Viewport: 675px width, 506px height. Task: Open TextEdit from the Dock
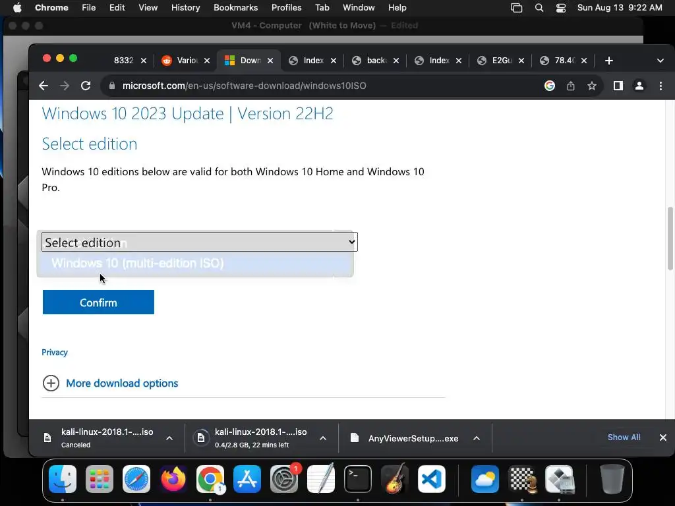click(x=321, y=479)
